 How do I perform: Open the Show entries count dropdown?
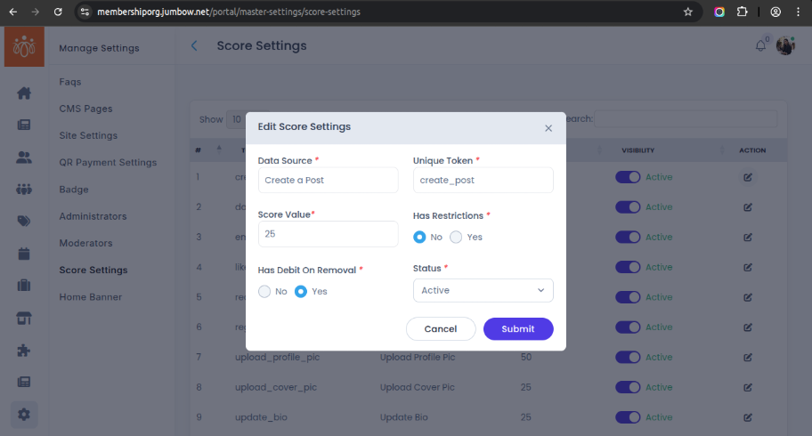(235, 119)
